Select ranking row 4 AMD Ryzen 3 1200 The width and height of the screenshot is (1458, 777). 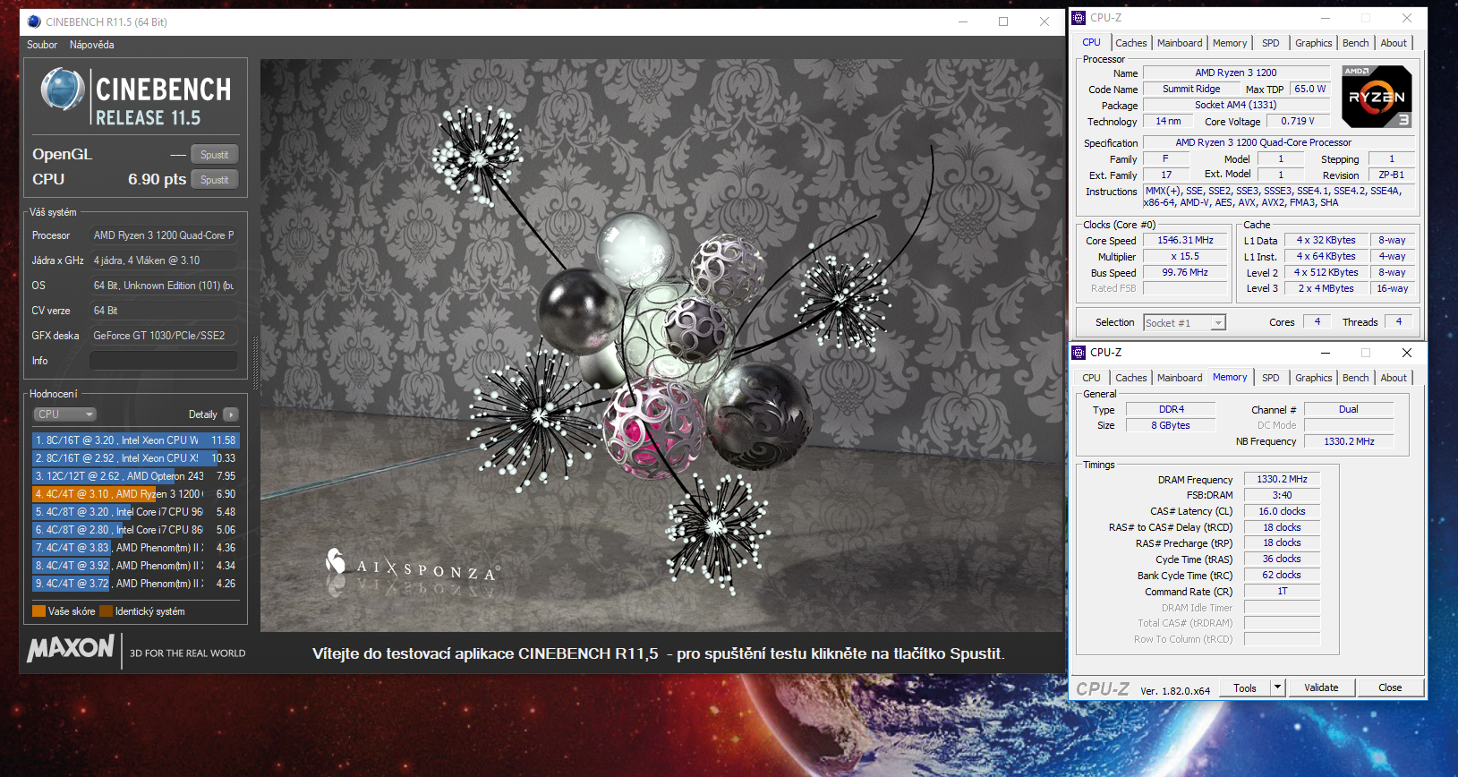[136, 494]
